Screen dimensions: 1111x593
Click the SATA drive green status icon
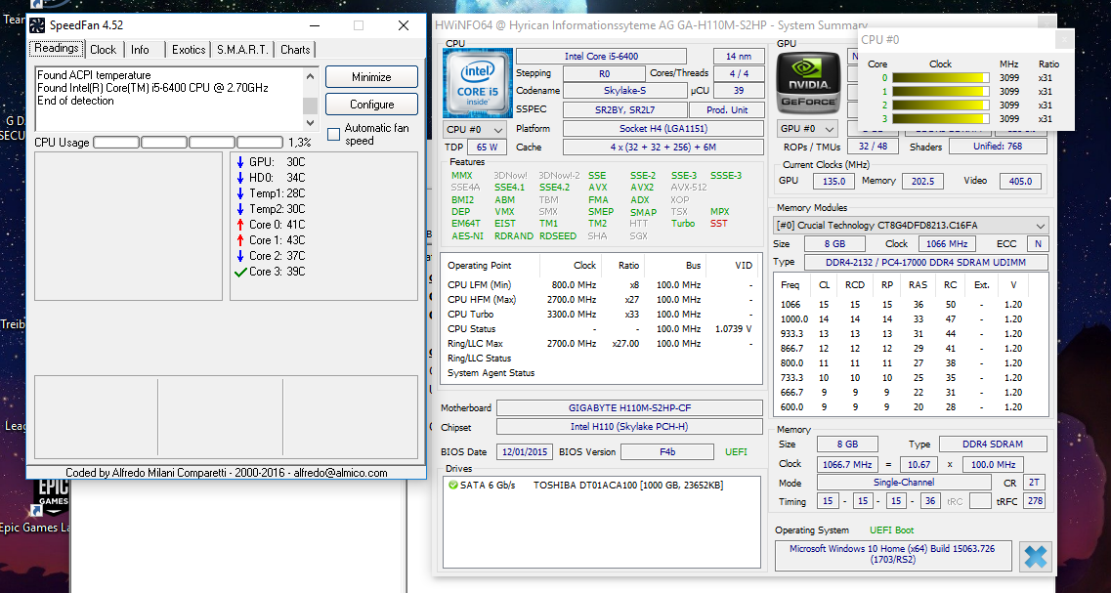pyautogui.click(x=452, y=486)
